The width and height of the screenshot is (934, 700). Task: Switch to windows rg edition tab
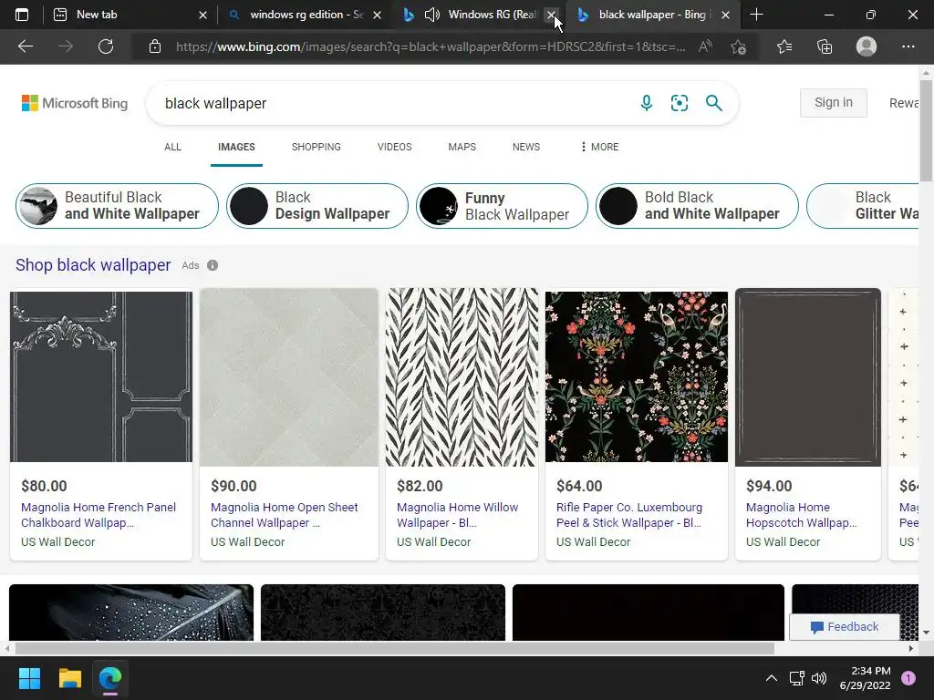306,15
